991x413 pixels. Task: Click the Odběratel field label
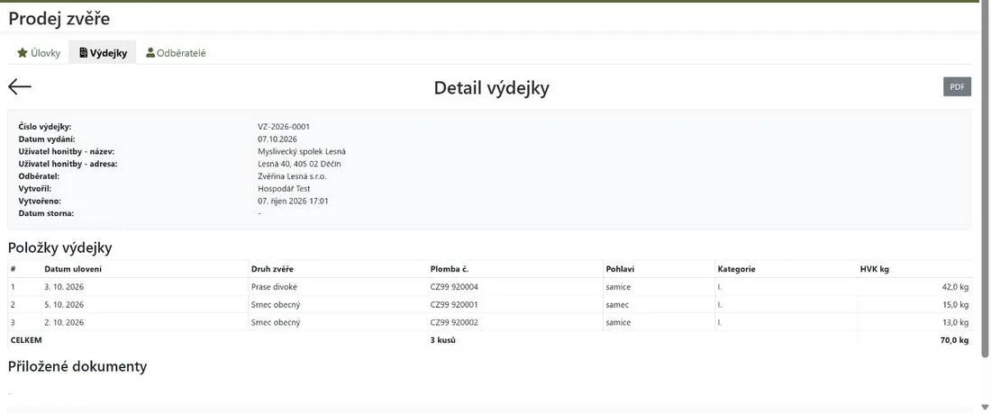point(39,176)
